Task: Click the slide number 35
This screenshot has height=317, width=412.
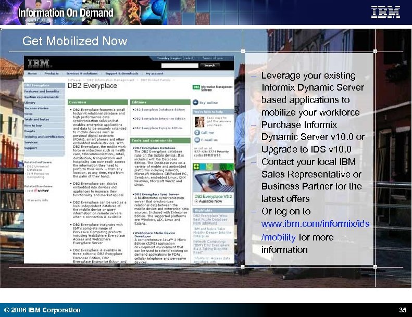Action: [403, 310]
